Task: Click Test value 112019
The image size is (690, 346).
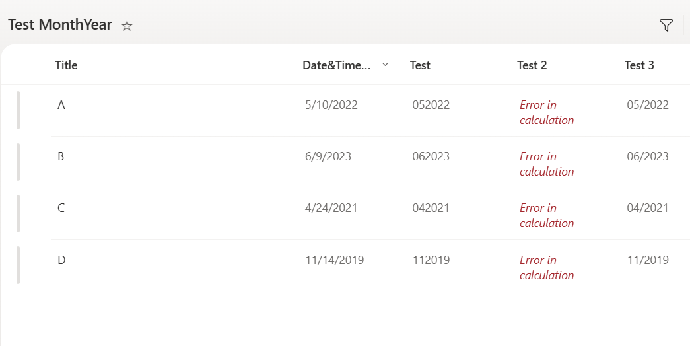Action: pyautogui.click(x=431, y=259)
